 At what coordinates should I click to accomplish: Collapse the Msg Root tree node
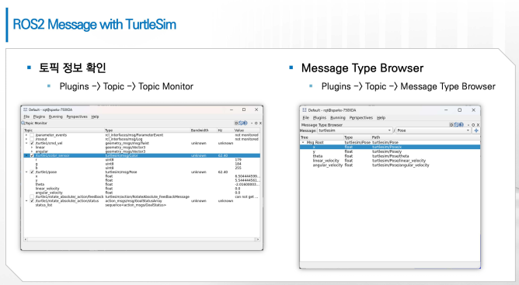pos(303,142)
